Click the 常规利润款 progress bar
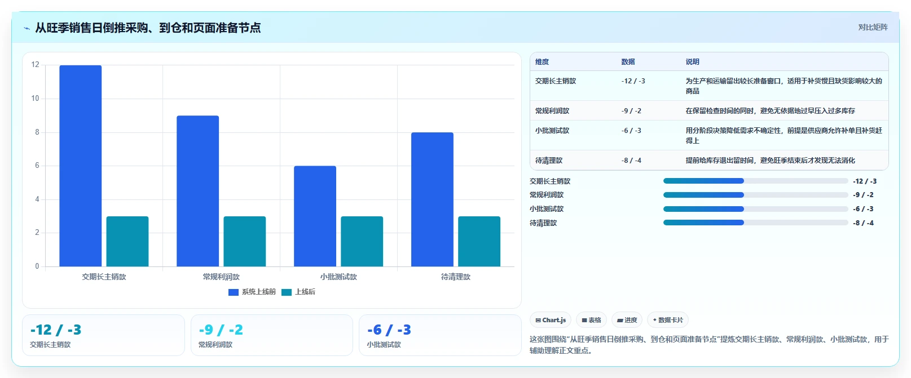This screenshot has width=911, height=378. pos(756,195)
